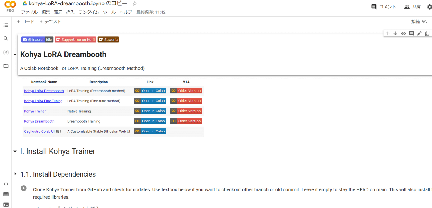Star the notebook next to its title

(135, 4)
